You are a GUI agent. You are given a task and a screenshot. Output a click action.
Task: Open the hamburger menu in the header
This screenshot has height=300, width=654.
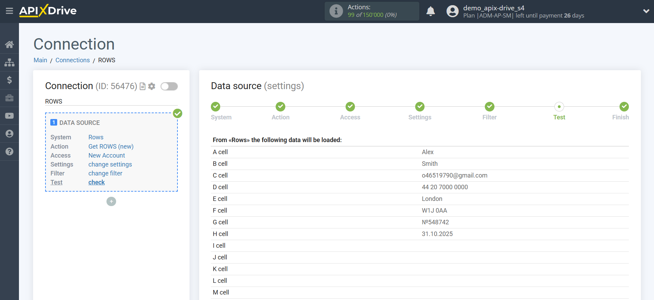(9, 11)
